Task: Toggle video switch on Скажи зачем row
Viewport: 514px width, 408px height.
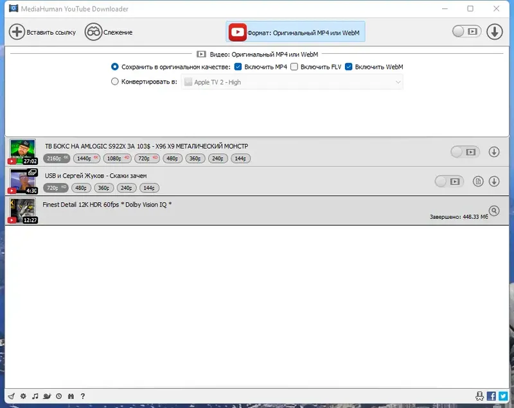Action: click(x=449, y=182)
